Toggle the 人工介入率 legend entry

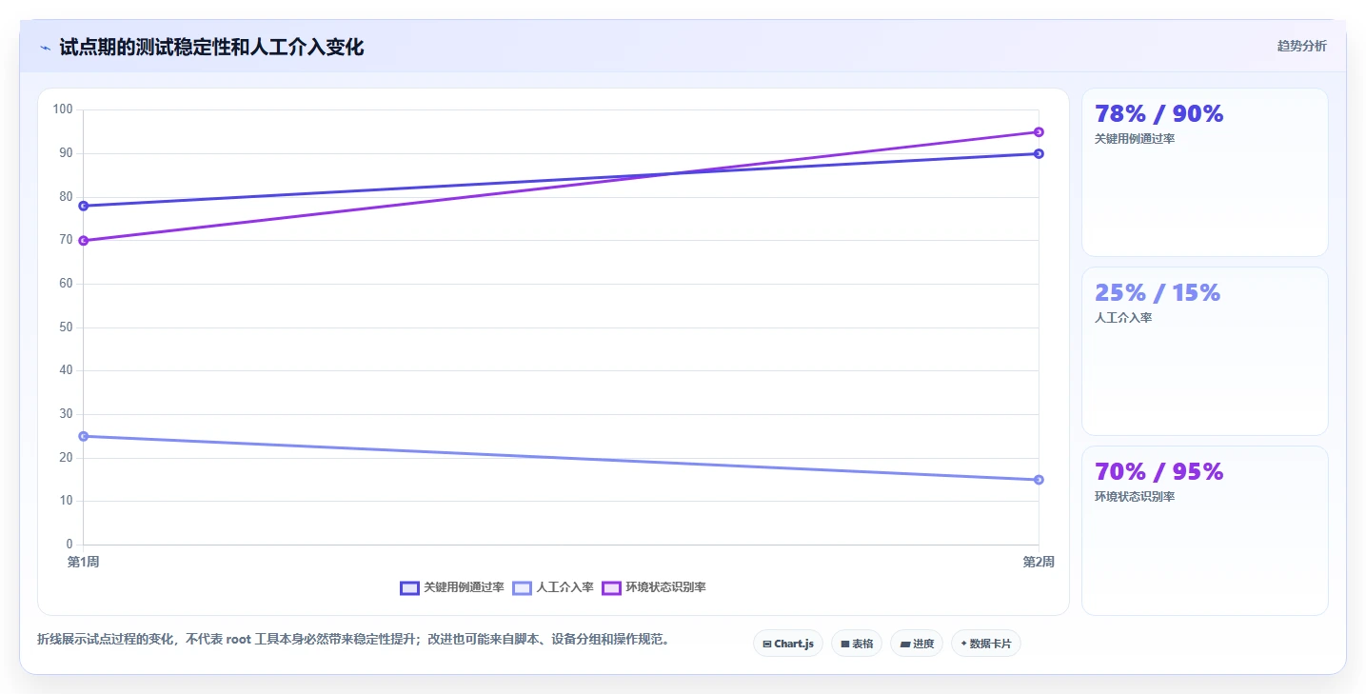pos(553,587)
